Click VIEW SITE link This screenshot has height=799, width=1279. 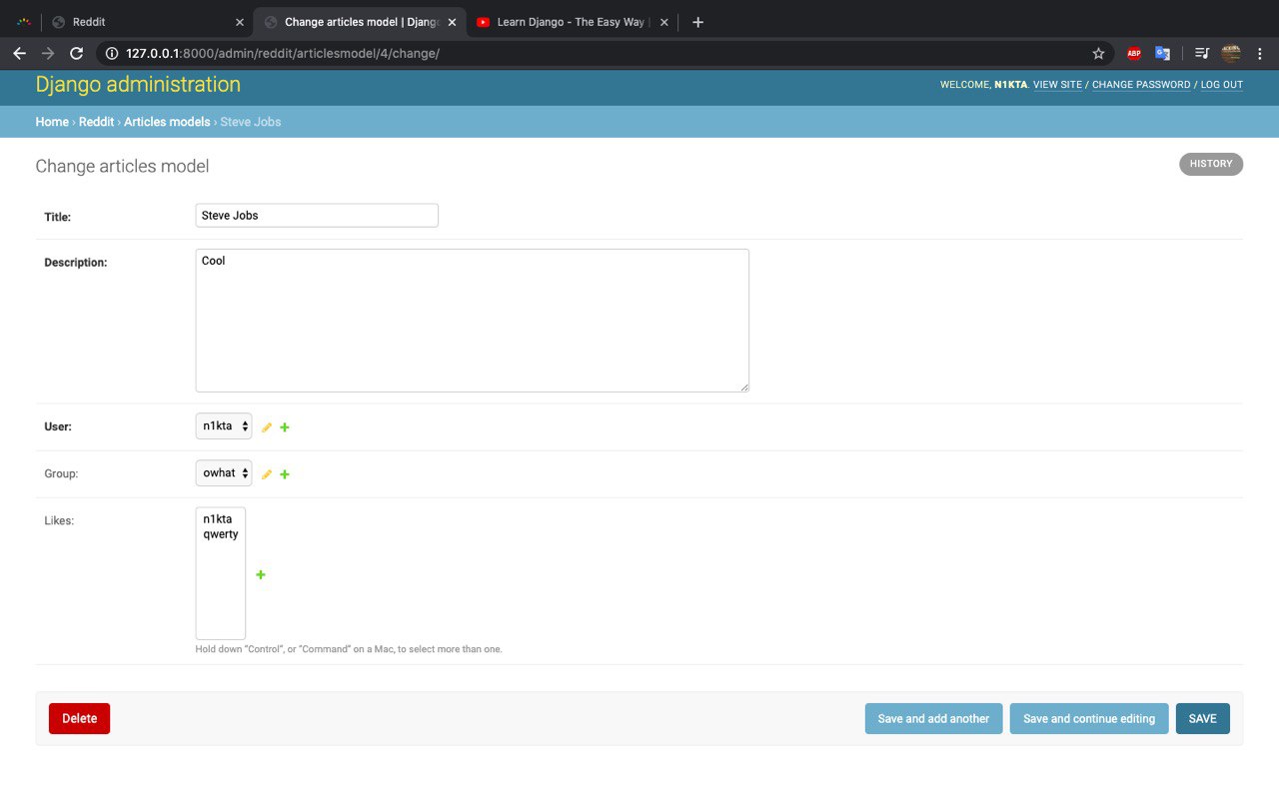[1057, 85]
